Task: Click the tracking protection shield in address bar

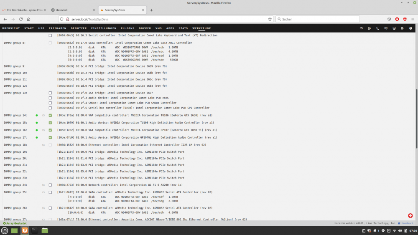Action: tap(61, 19)
